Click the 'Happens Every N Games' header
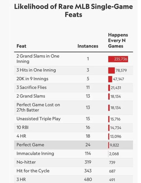141x183 pixels. [118, 40]
